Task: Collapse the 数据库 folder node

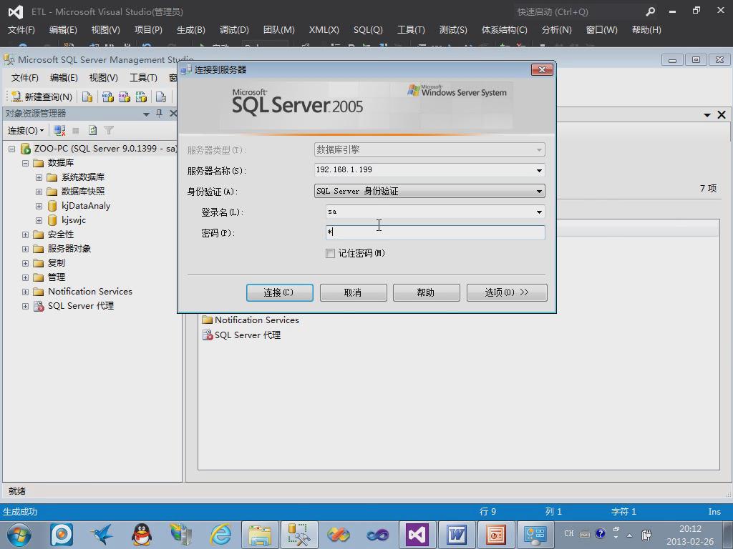Action: point(25,164)
